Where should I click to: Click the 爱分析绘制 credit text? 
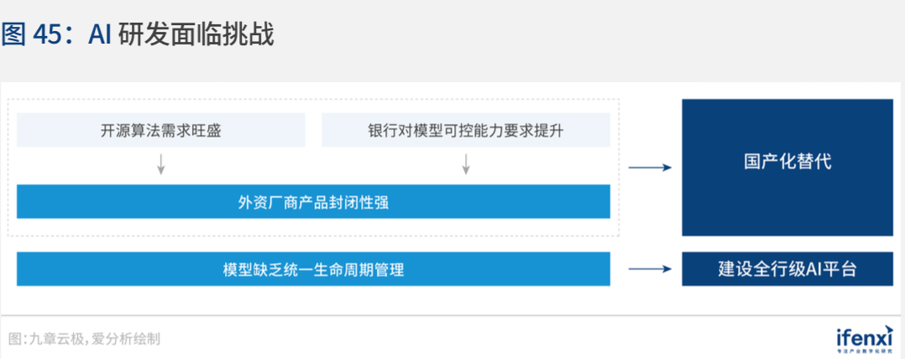tap(127, 339)
